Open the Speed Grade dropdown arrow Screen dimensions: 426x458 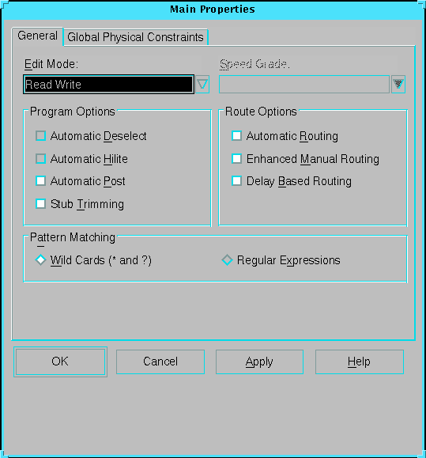tap(398, 85)
